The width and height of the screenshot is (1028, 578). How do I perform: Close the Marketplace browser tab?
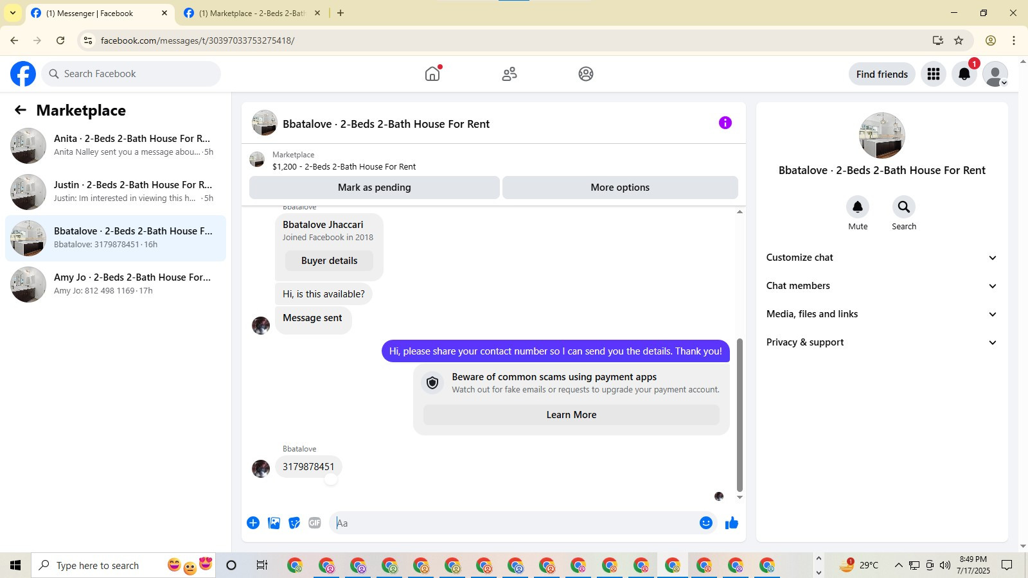click(317, 13)
